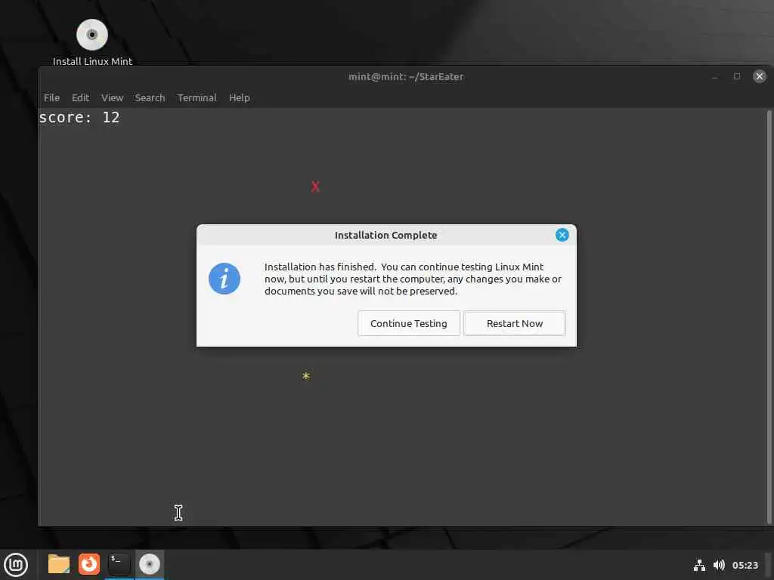Launch the file manager from the taskbar
This screenshot has height=580, width=774.
(59, 564)
